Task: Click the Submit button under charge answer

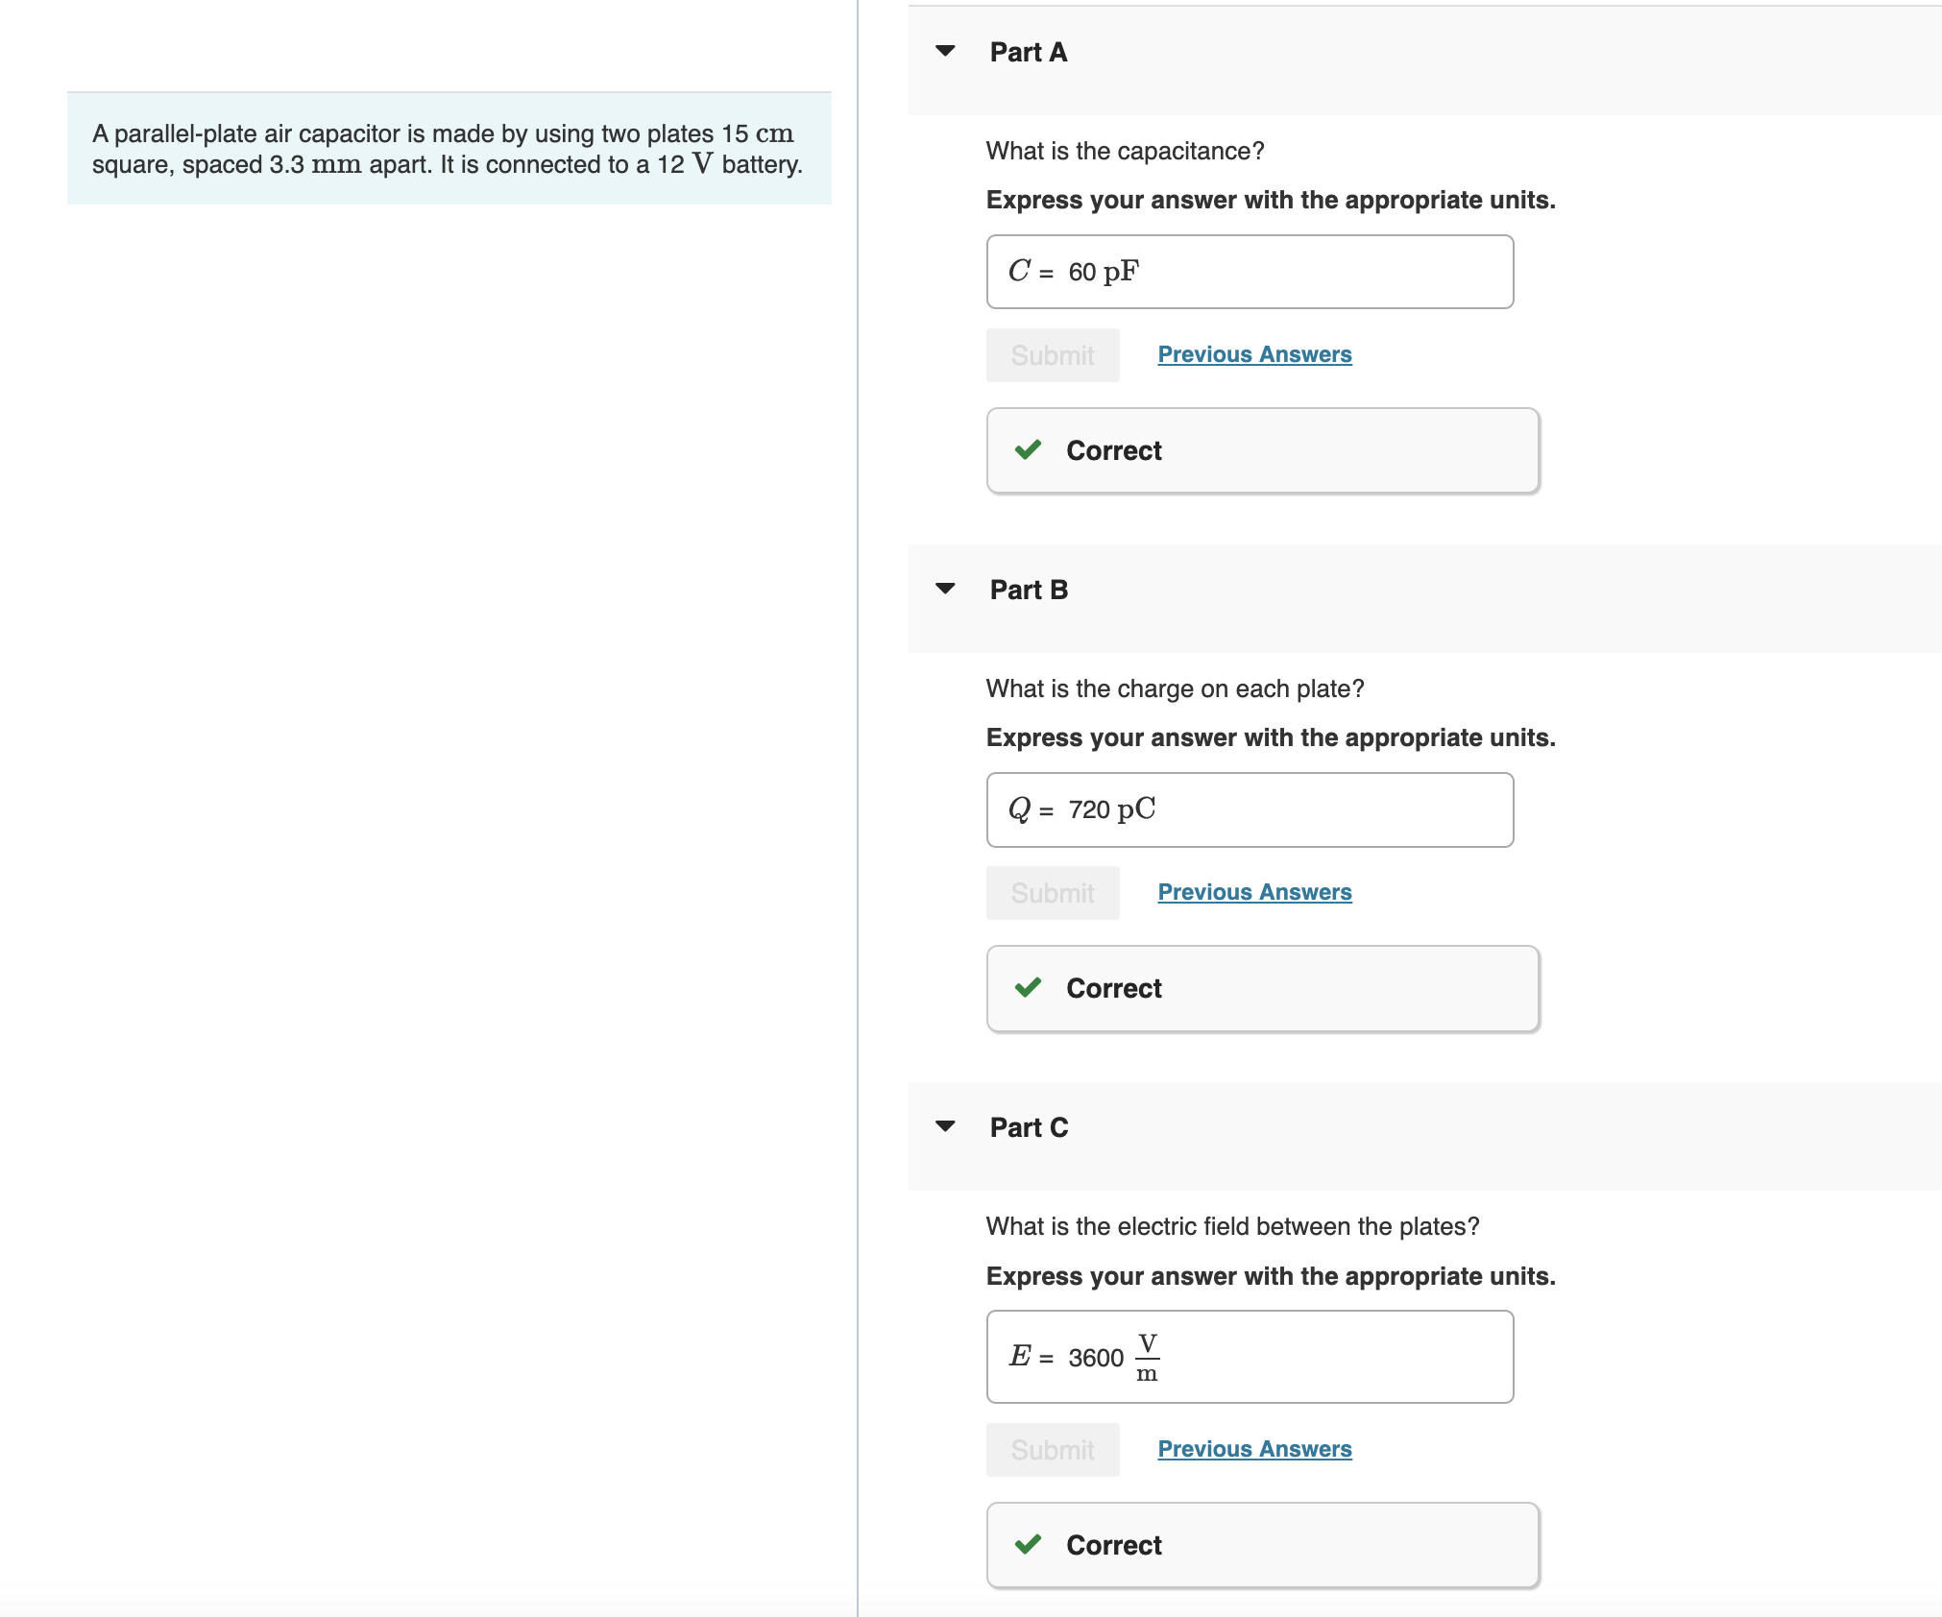Action: click(x=1053, y=893)
